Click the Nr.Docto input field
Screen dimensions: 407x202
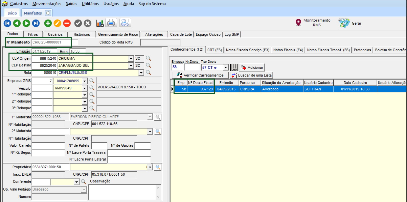click(192, 67)
